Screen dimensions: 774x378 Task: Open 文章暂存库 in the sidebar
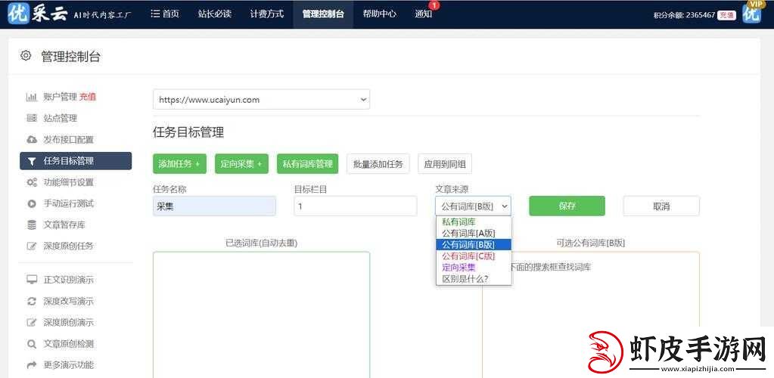pyautogui.click(x=64, y=225)
